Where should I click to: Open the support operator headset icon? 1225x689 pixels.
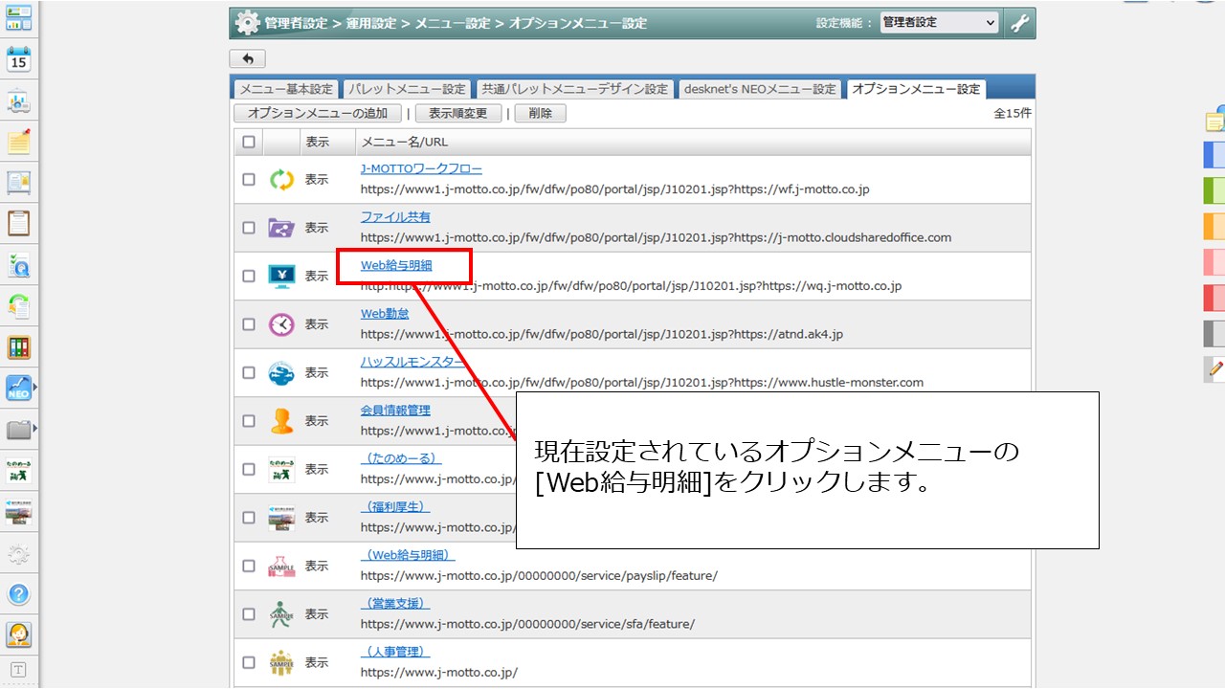[19, 634]
